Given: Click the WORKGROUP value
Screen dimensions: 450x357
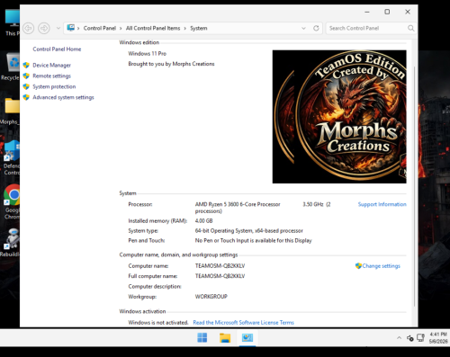Looking at the screenshot, I should pos(211,297).
